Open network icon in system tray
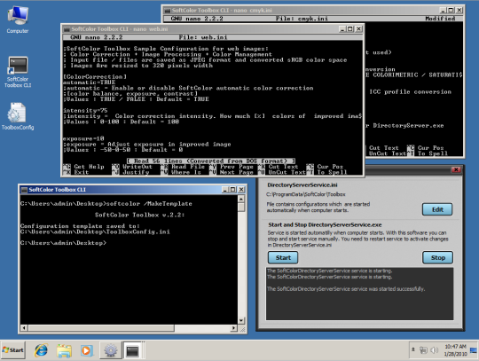The width and height of the screenshot is (479, 361). pos(423,350)
